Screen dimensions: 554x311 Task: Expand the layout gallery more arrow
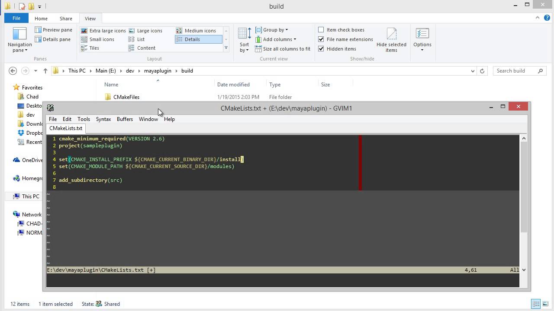click(226, 48)
